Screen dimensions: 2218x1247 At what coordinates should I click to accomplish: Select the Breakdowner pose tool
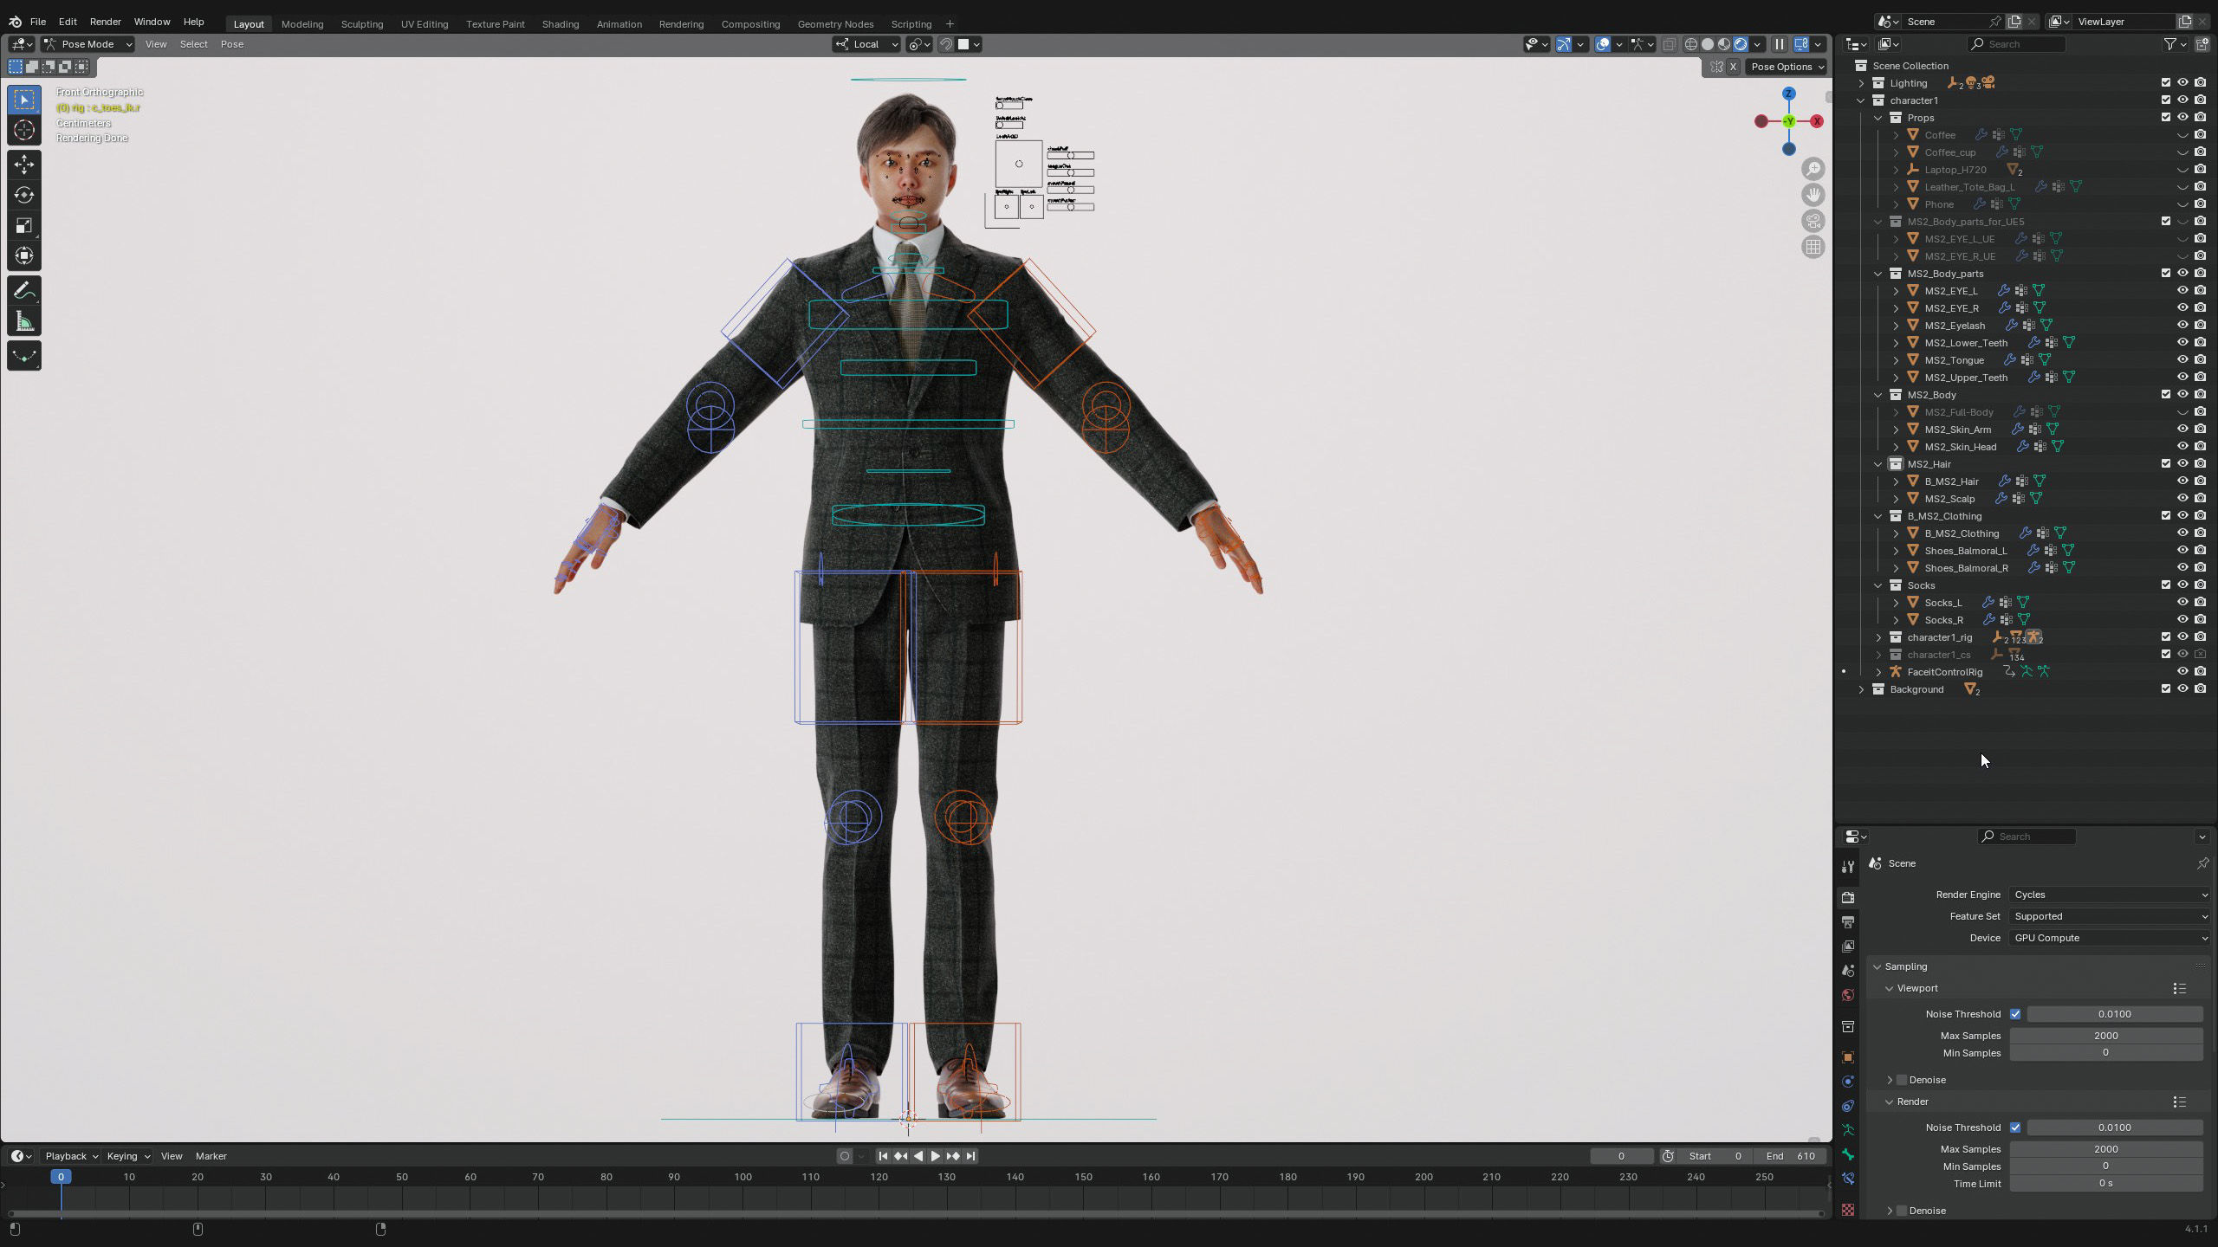(x=24, y=356)
